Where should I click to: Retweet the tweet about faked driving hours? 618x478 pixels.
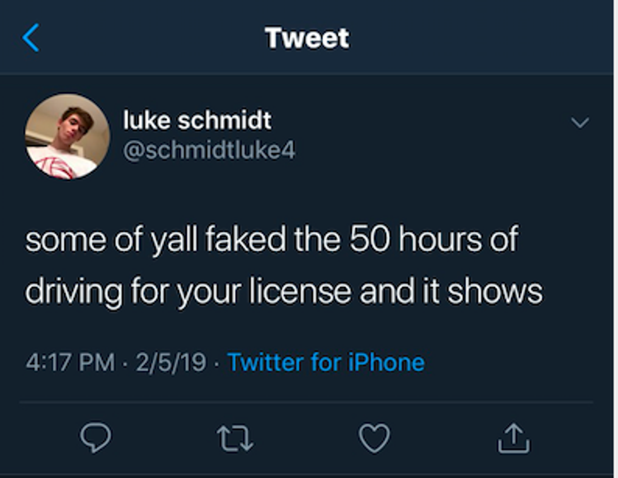click(236, 437)
